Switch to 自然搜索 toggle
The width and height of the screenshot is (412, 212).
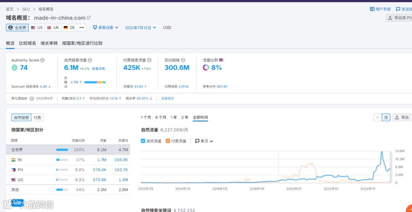[21, 118]
